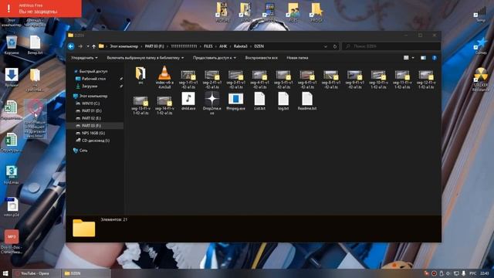Select the seg-5-f1-v1-f2-a1.ts video file
This screenshot has height=278, width=494.
pos(283,75)
